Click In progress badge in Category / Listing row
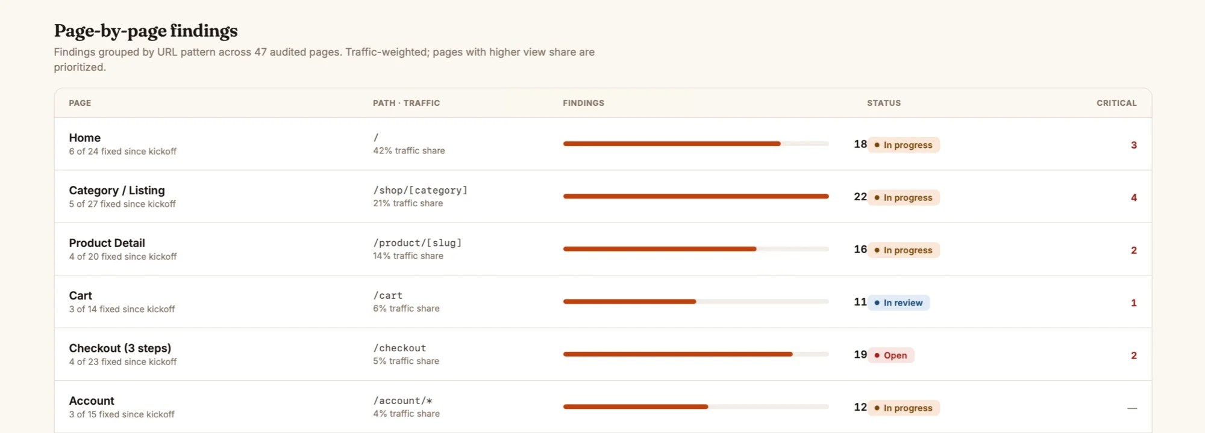Viewport: 1205px width, 433px height. (903, 198)
